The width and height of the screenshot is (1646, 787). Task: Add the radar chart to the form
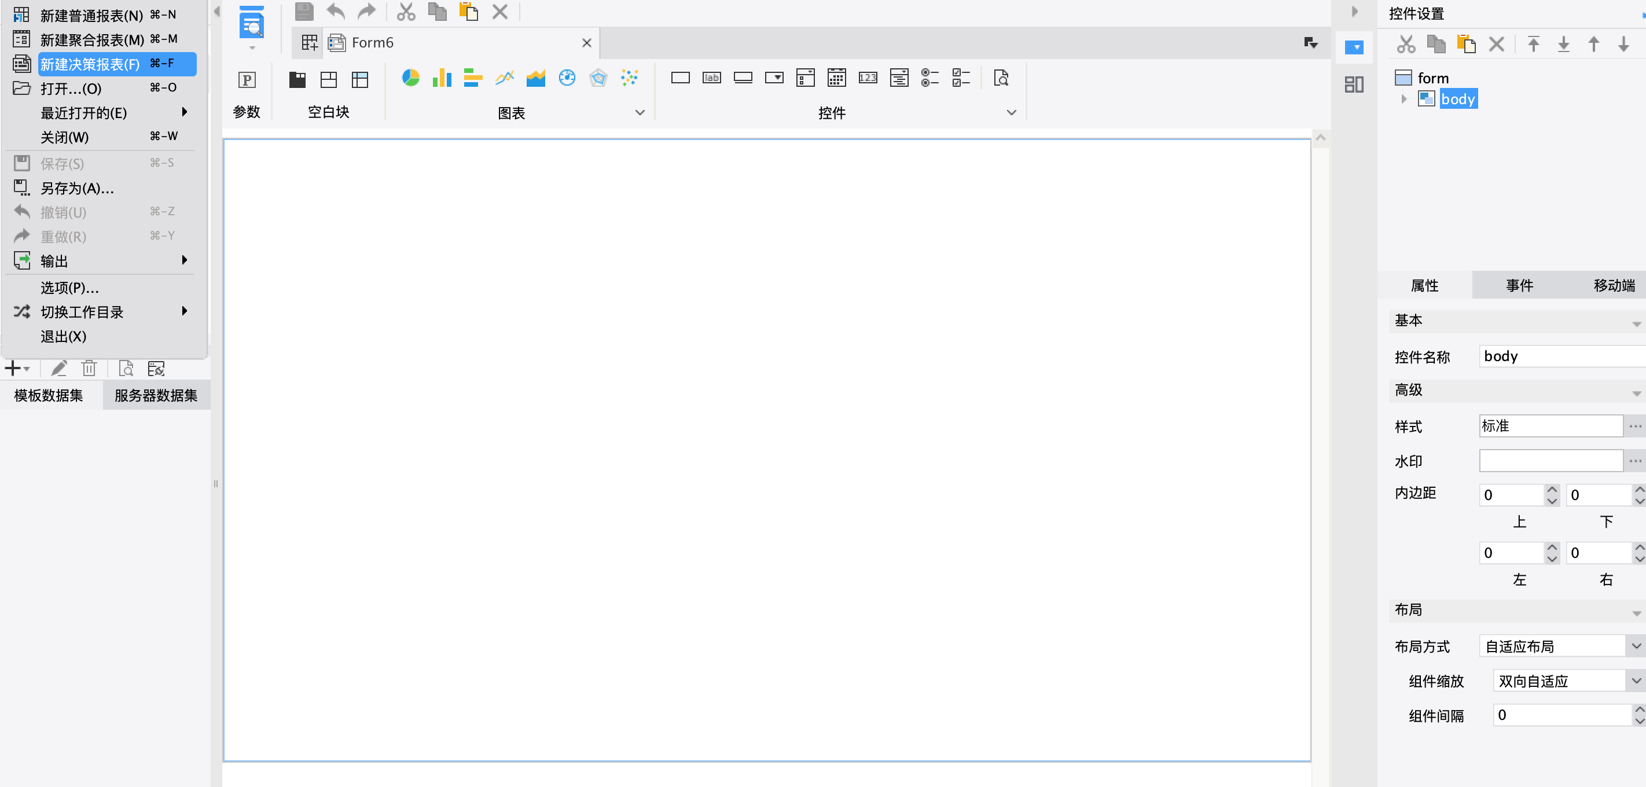[x=598, y=78]
